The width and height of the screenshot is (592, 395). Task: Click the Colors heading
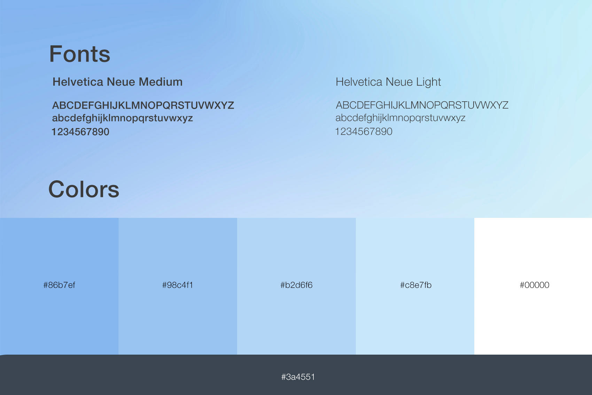[84, 189]
